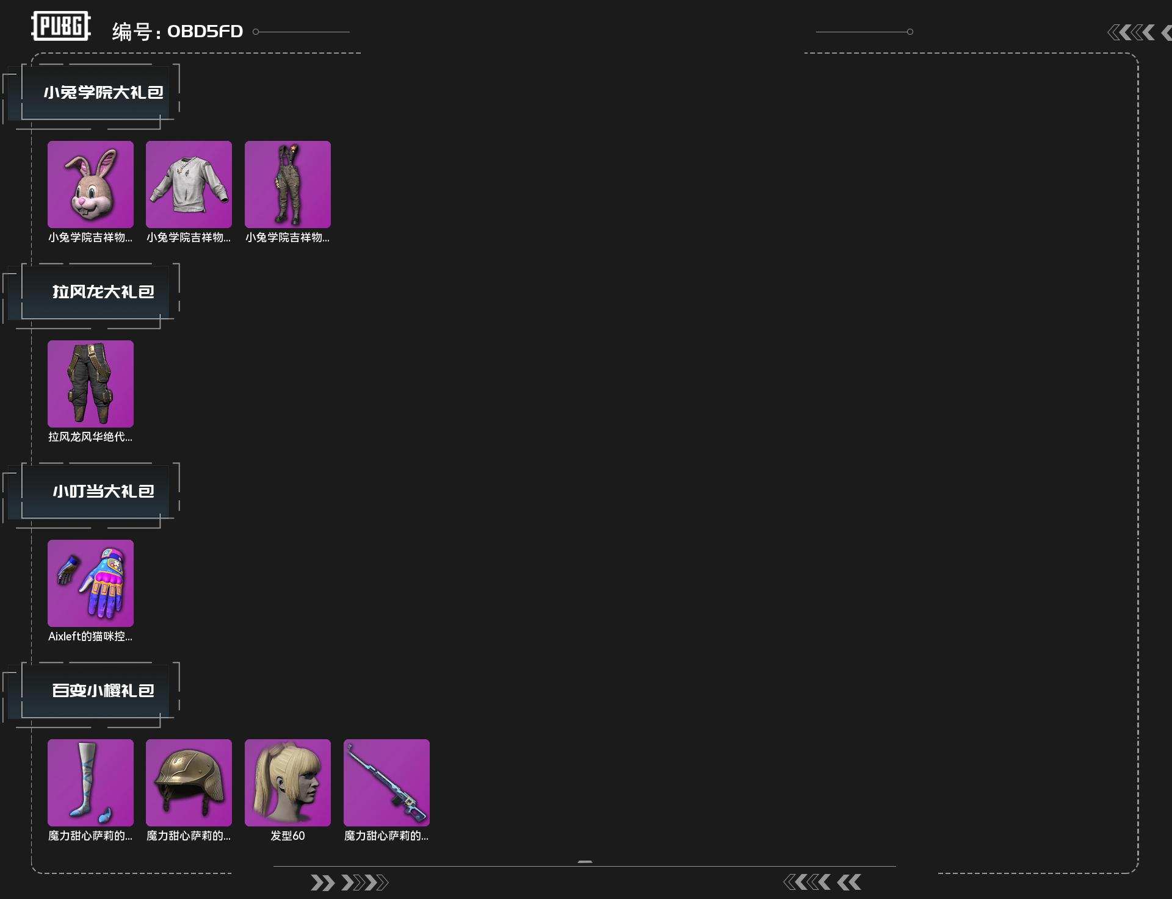Viewport: 1172px width, 899px height.
Task: Open the 百变小樱礼包 section header
Action: [x=103, y=691]
